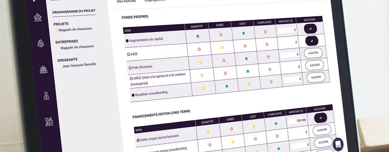This screenshot has width=389, height=152.
Task: Click the 100 000 montant input field
Action: coord(297,120)
